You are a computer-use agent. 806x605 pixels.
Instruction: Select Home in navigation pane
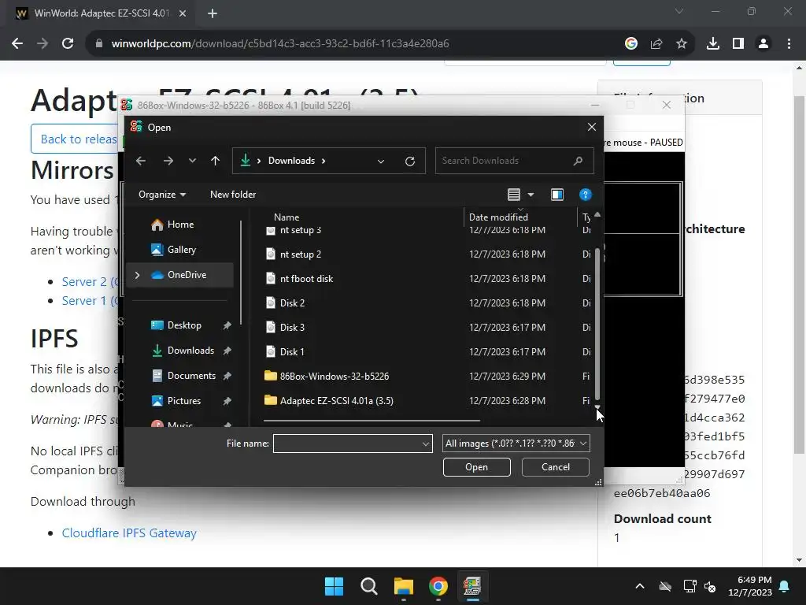[x=180, y=225]
